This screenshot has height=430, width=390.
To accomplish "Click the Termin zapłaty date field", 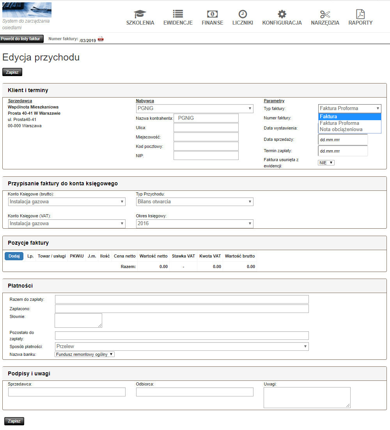I will [342, 151].
